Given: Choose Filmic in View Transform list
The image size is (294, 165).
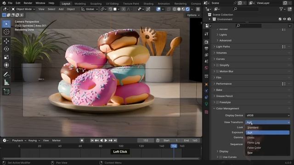Looking at the screenshot, I should (267, 137).
